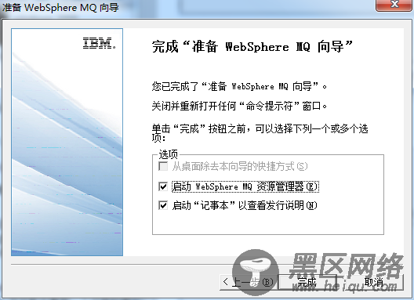
Task: Click the 上一步(B) back button
Action: (249, 282)
